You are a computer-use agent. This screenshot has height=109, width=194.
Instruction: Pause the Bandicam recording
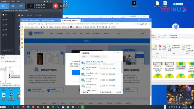50,6
